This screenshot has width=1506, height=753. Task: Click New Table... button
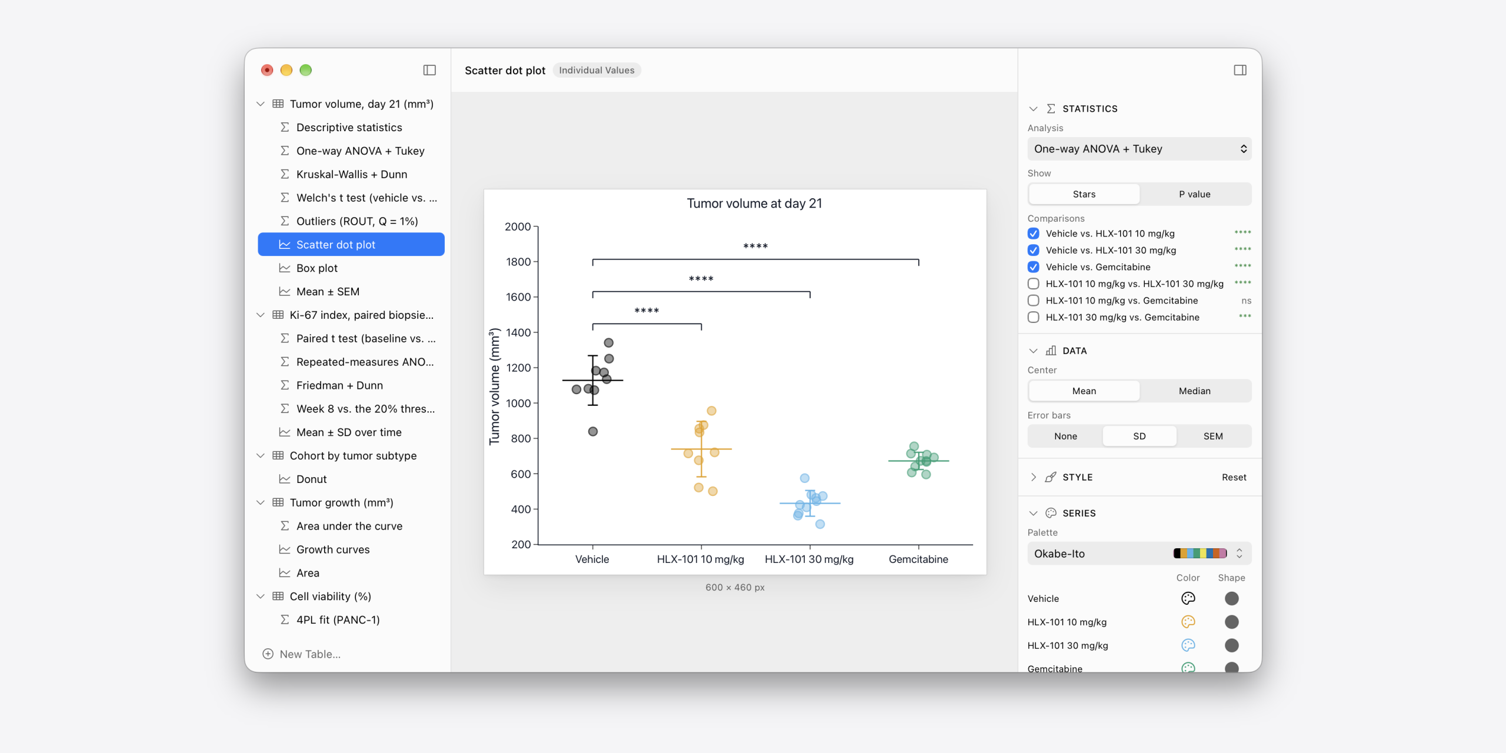301,654
